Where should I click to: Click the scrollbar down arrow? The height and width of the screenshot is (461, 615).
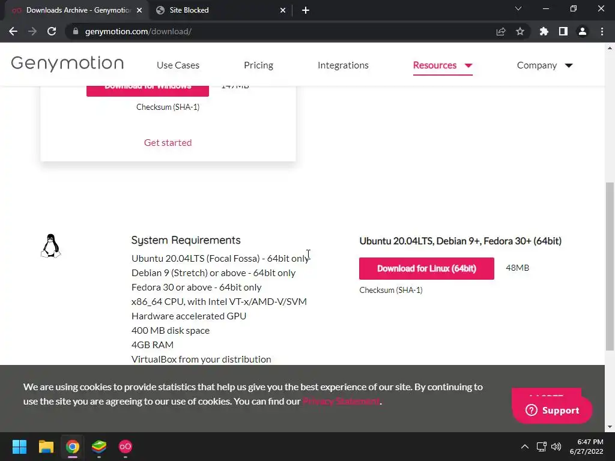click(x=610, y=427)
